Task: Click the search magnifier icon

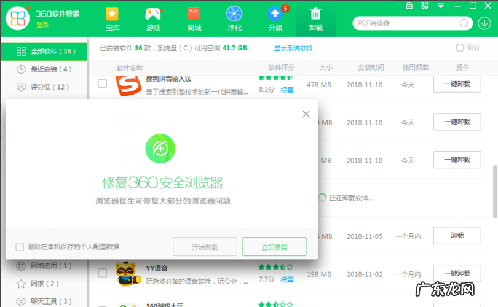Action: pos(464,23)
